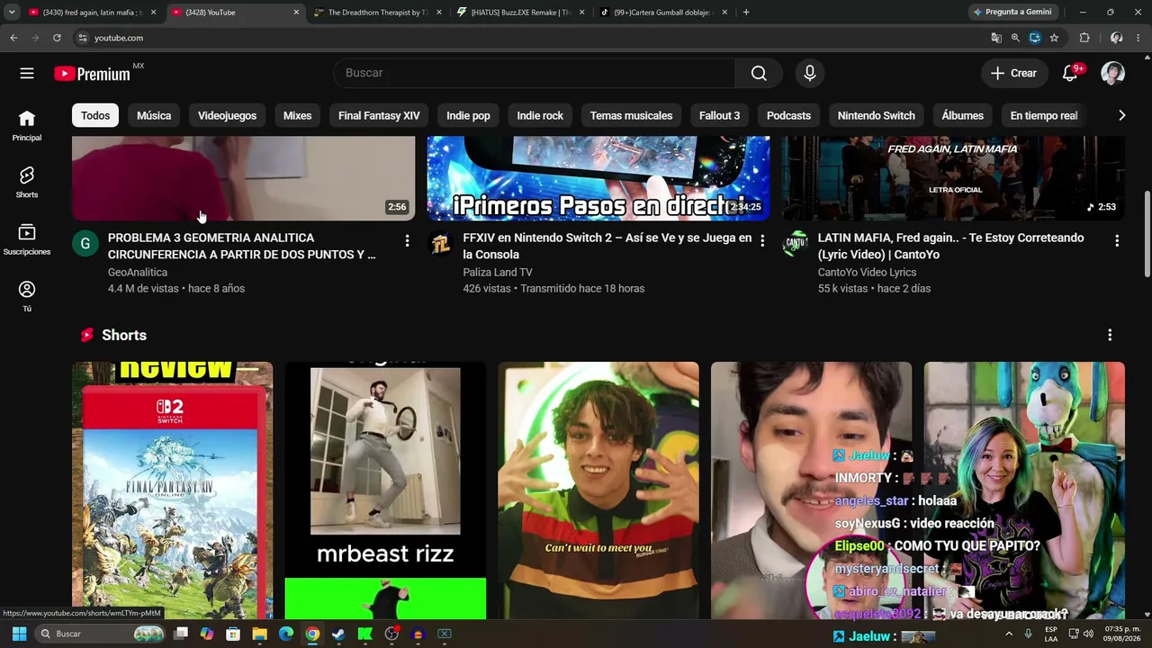Image resolution: width=1152 pixels, height=648 pixels.
Task: Click the Crear button
Action: pyautogui.click(x=1013, y=73)
